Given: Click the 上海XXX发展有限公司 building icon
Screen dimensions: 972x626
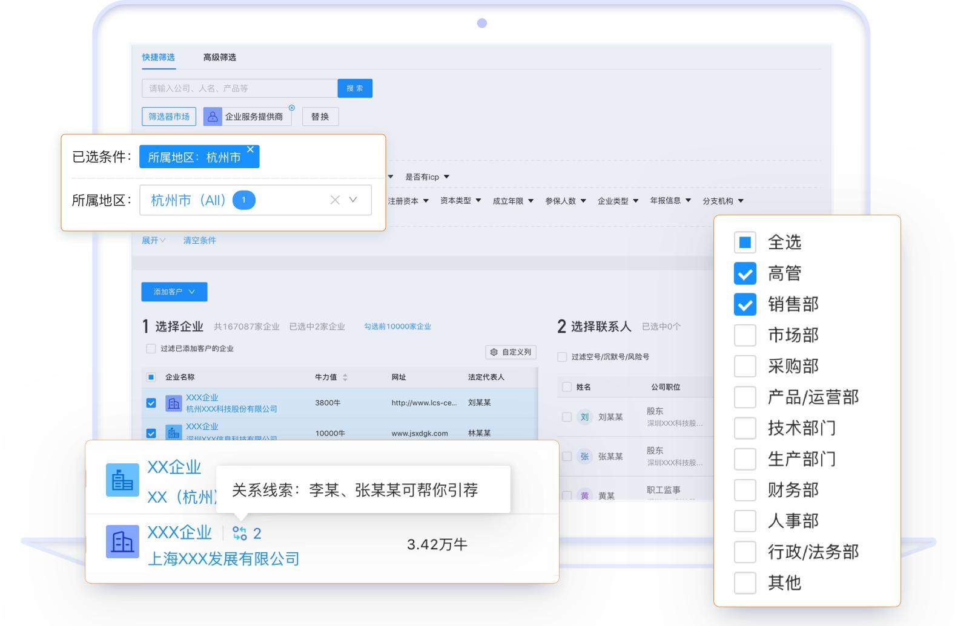Looking at the screenshot, I should [122, 541].
